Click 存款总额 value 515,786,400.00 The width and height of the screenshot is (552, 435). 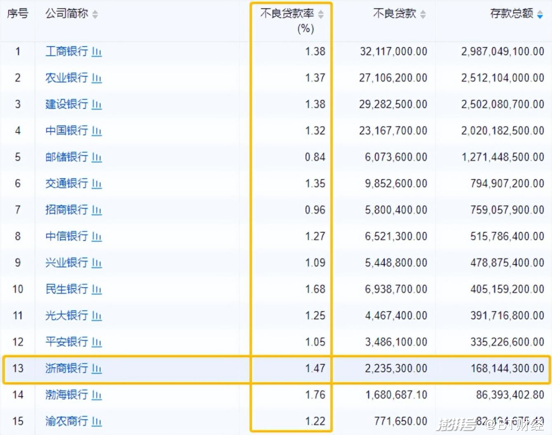pyautogui.click(x=508, y=236)
